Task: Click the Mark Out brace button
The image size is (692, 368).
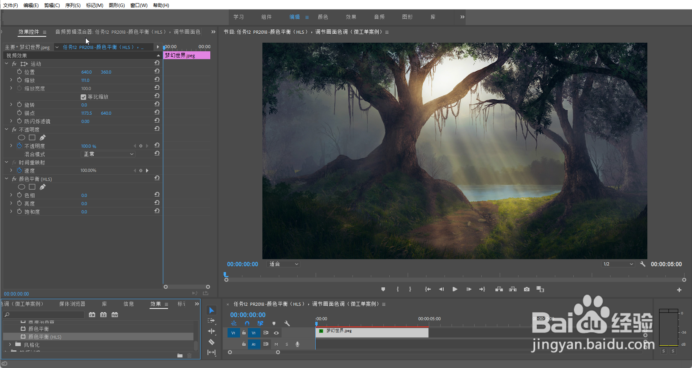Action: coord(410,289)
